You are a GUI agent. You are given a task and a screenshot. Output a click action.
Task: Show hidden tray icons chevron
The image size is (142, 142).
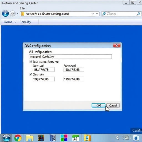point(118,138)
